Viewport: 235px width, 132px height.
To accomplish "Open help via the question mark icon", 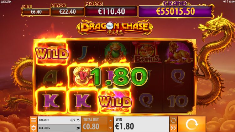I will point(227,2).
